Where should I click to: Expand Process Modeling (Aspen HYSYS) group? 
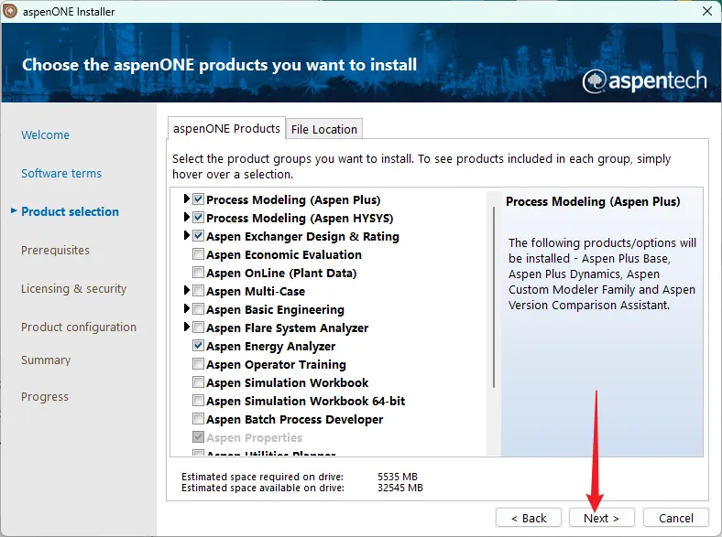[x=186, y=217]
